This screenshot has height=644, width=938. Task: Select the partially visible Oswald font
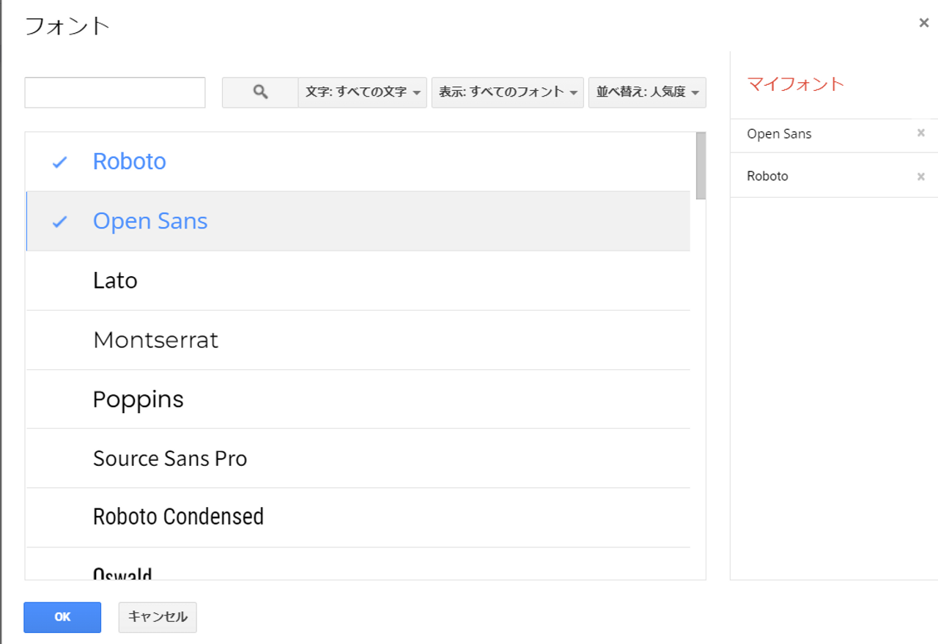click(x=122, y=572)
